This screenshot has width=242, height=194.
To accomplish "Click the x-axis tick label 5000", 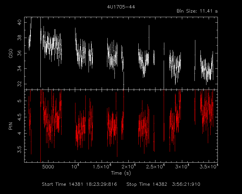I will pos(48,167).
